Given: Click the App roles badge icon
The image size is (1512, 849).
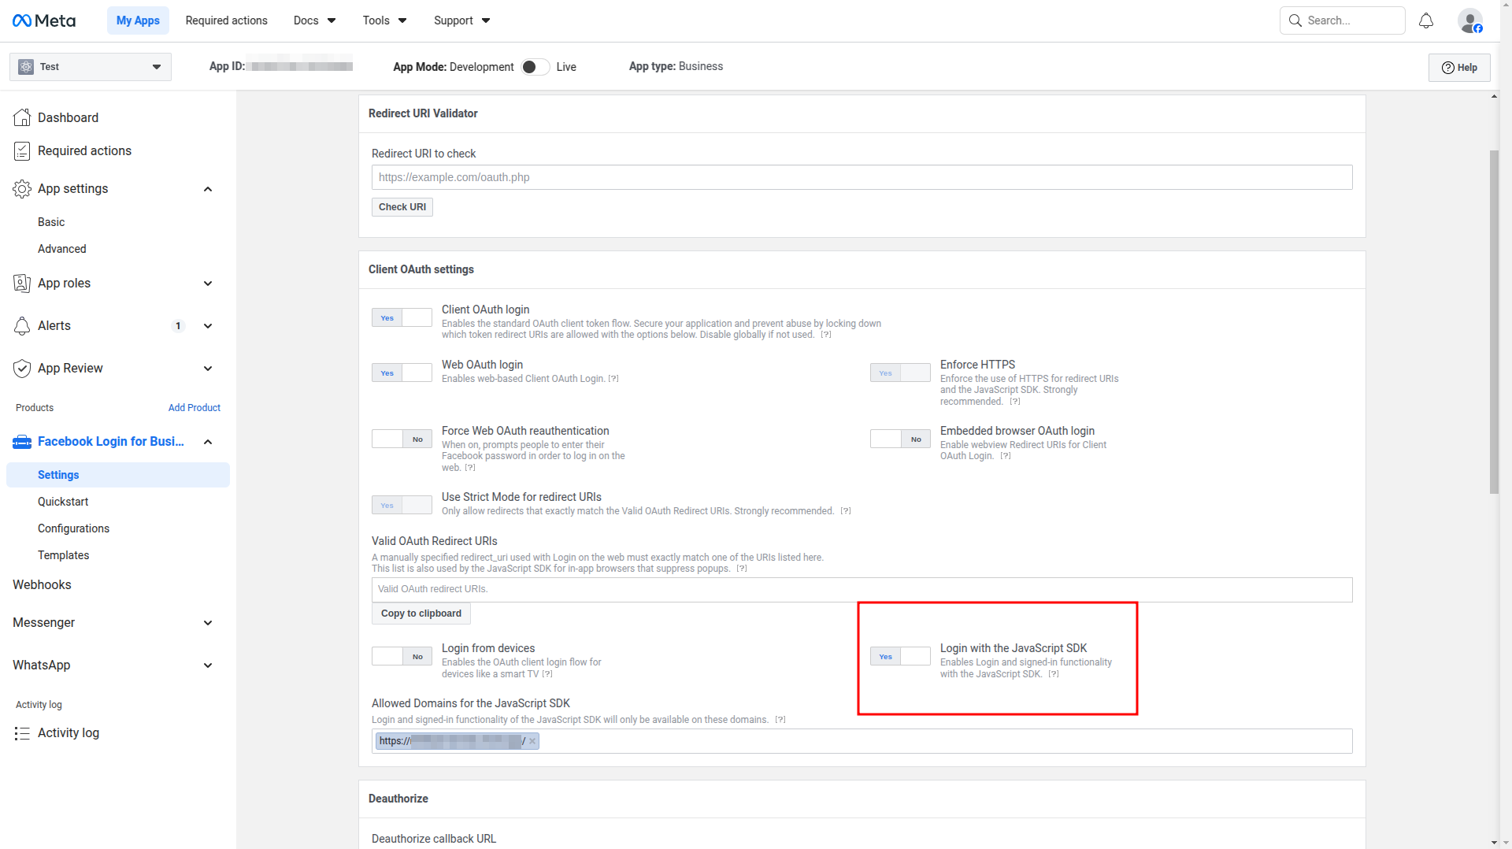Looking at the screenshot, I should coord(22,284).
